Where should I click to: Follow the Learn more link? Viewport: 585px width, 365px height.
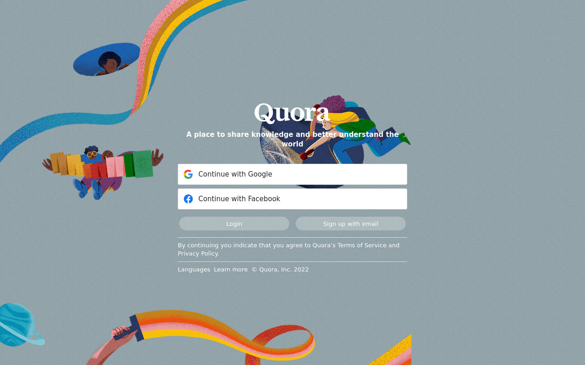coord(231,270)
